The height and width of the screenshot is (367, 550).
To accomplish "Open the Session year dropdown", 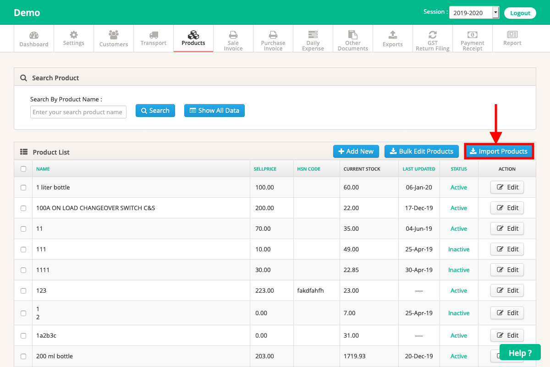I will tap(474, 13).
